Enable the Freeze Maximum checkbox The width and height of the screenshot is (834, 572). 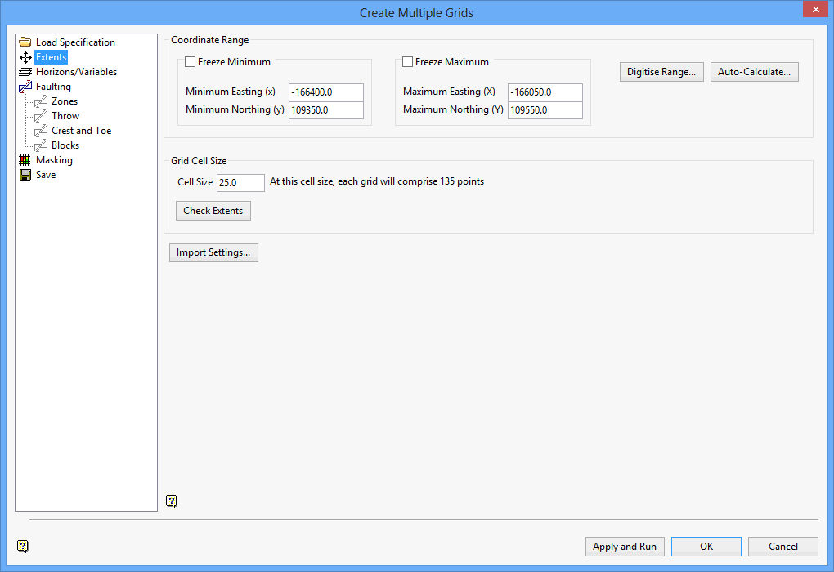pos(407,61)
